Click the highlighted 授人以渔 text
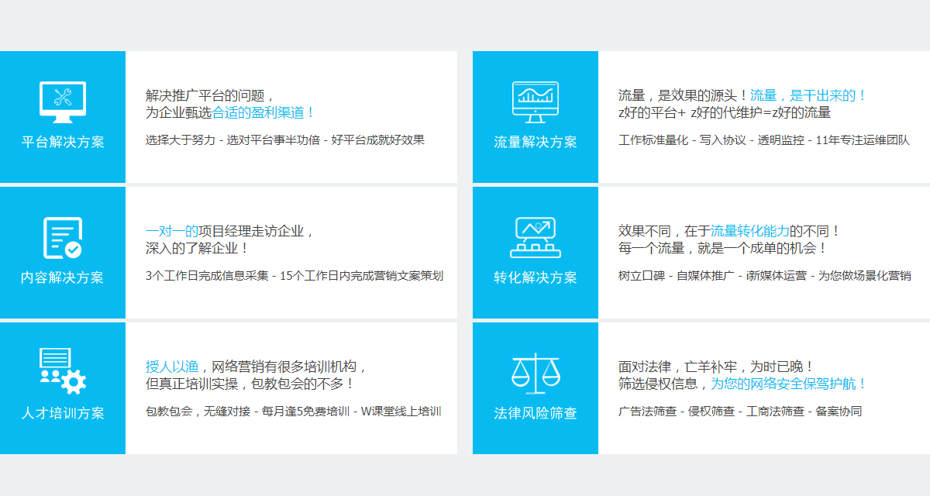 (172, 367)
